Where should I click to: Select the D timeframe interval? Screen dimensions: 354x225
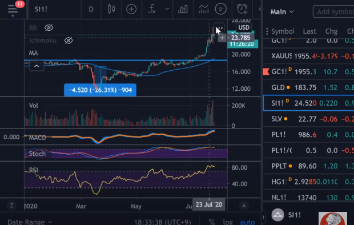[91, 9]
